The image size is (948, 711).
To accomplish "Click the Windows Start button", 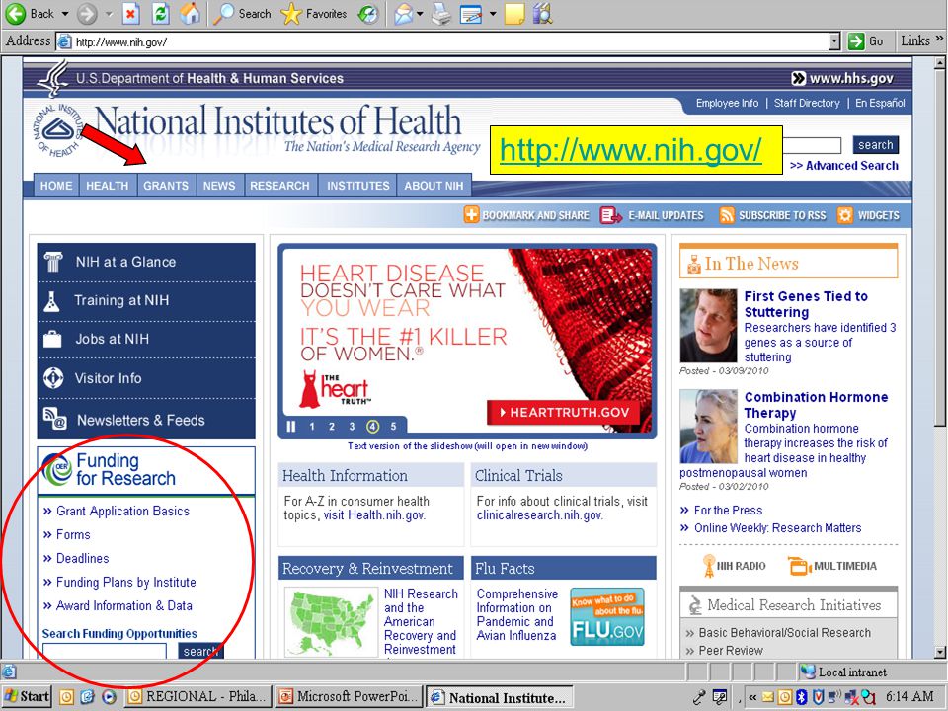I will [x=27, y=696].
